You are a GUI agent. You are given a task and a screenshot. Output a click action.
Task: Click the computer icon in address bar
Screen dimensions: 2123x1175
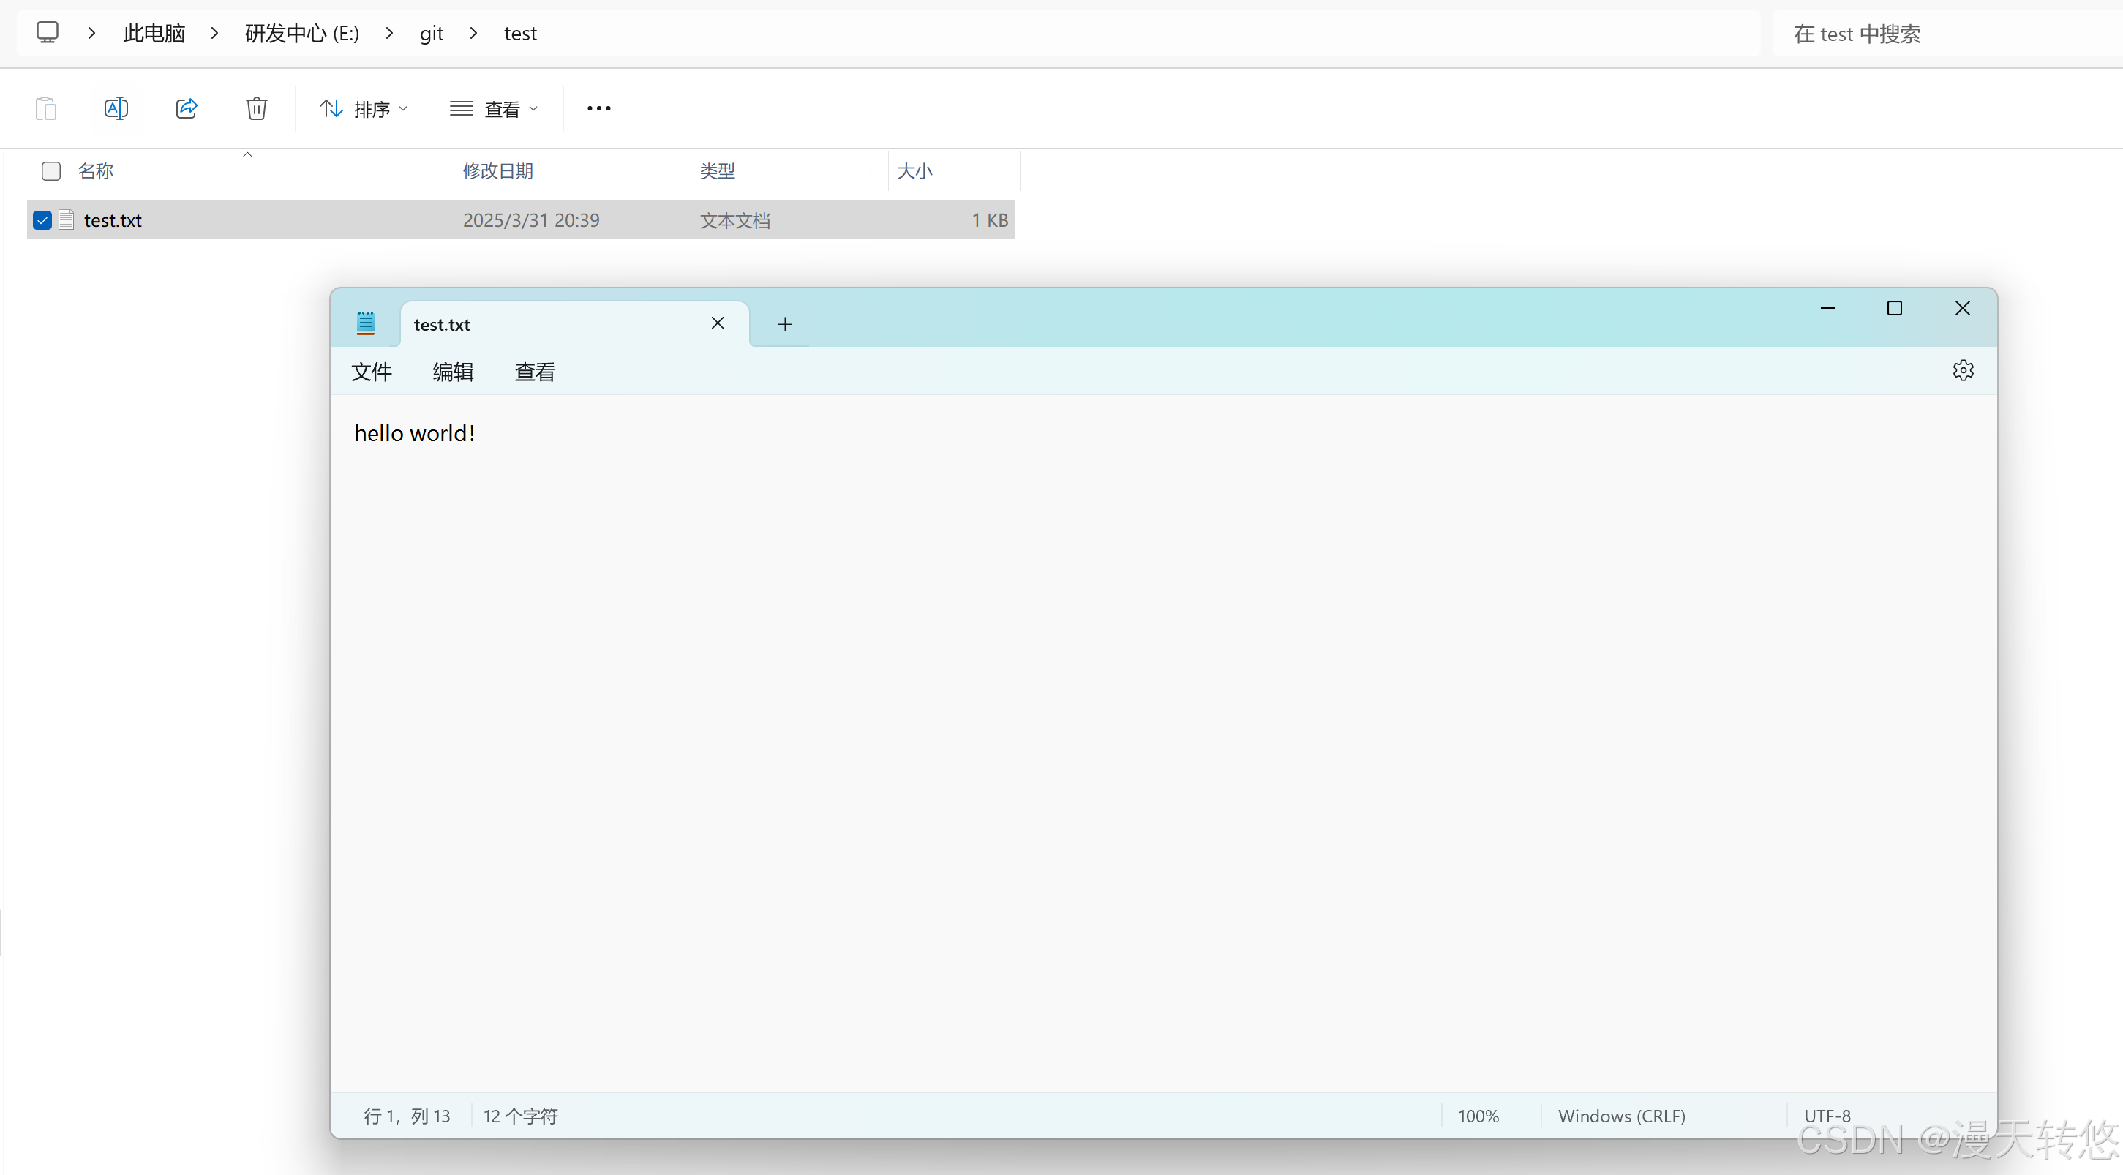pos(48,33)
